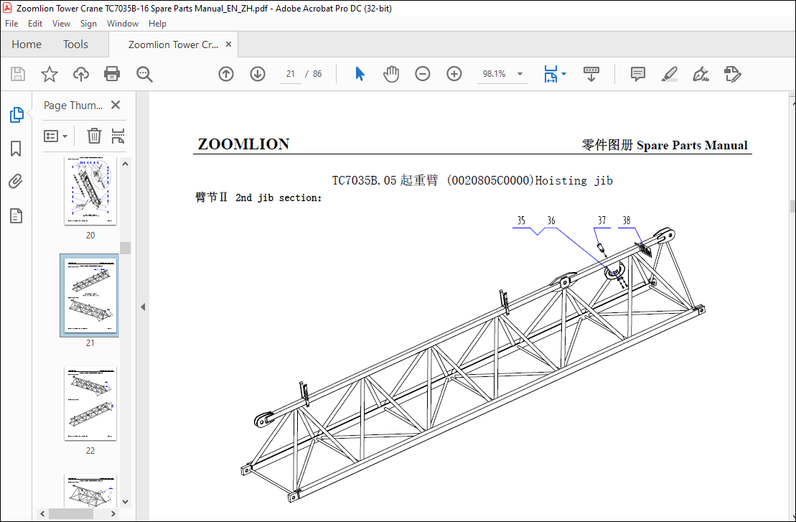Screen dimensions: 796x522
Task: Open the thumbnail options dropdown menu
Action: pyautogui.click(x=55, y=136)
